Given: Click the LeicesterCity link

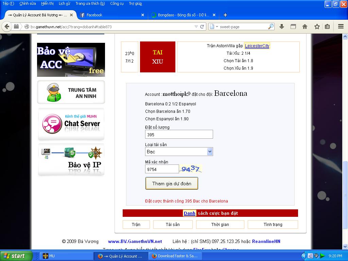Looking at the screenshot, I should tap(257, 46).
